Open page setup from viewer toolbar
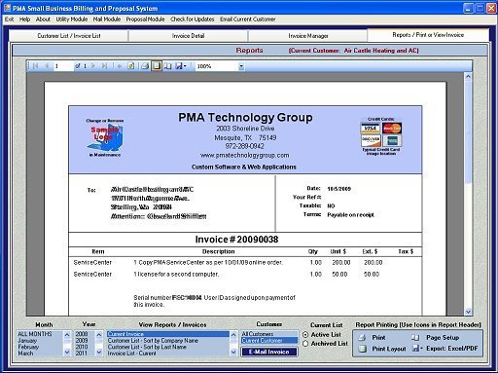 tap(168, 66)
